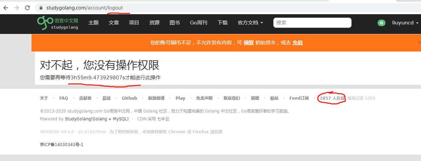This screenshot has height=161, width=421.
Task: Click the 领取 link in orange banner
Action: click(249, 43)
